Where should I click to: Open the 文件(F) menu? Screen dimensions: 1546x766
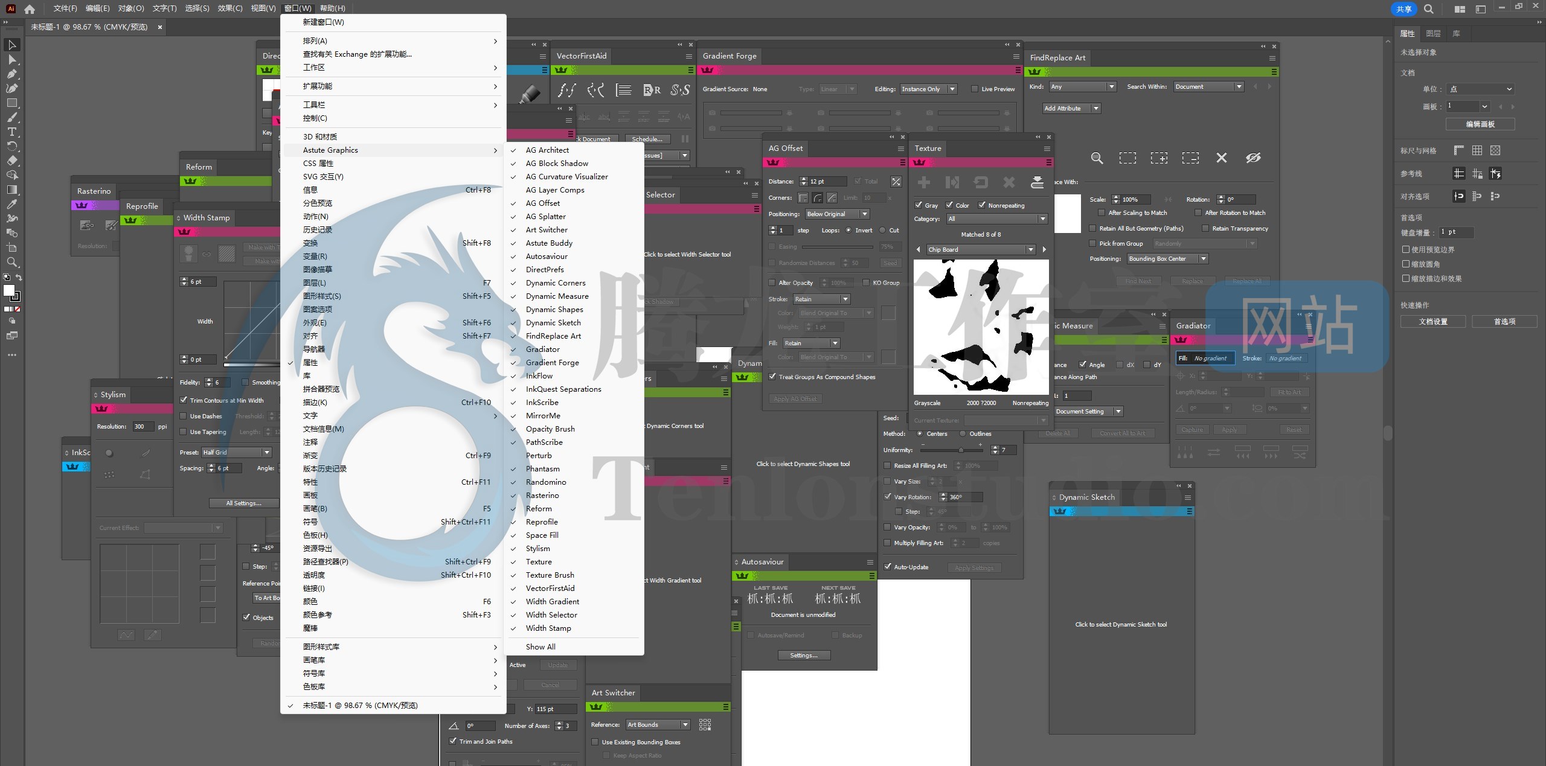tap(65, 8)
